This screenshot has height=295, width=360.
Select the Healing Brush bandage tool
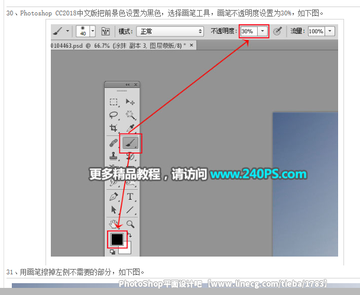coord(113,143)
